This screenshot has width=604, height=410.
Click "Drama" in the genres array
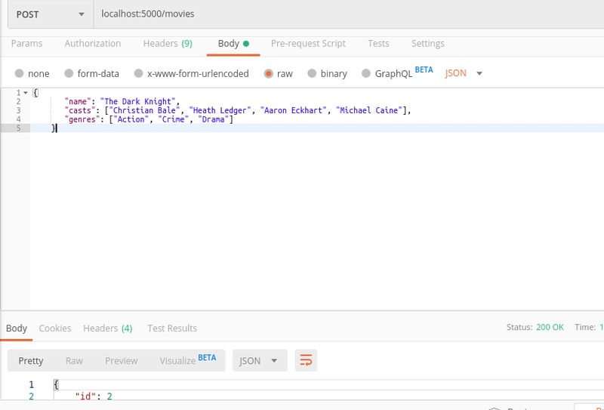(x=214, y=119)
